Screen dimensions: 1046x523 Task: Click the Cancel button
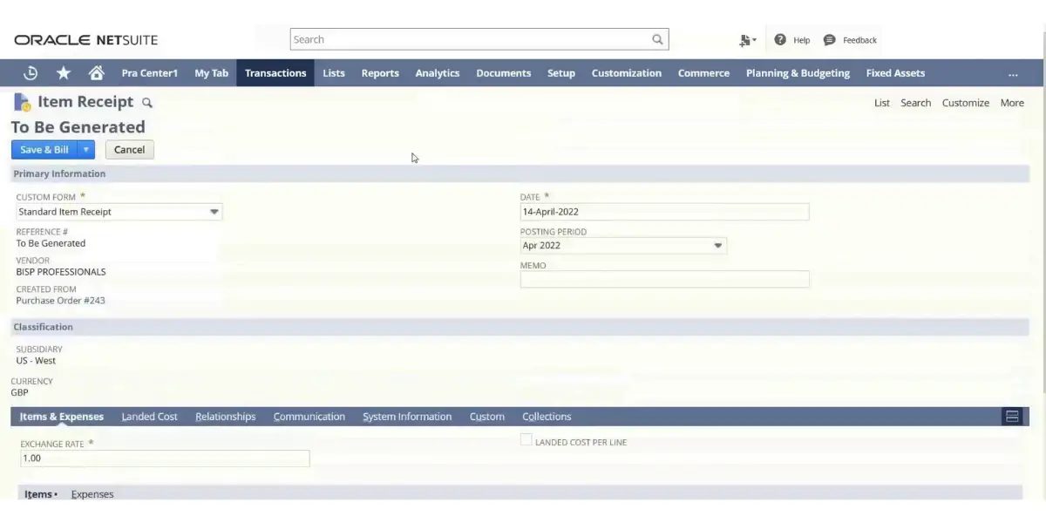pyautogui.click(x=129, y=150)
